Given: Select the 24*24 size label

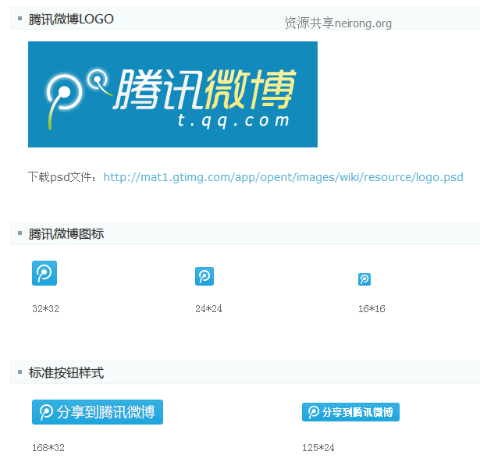Looking at the screenshot, I should (x=208, y=308).
